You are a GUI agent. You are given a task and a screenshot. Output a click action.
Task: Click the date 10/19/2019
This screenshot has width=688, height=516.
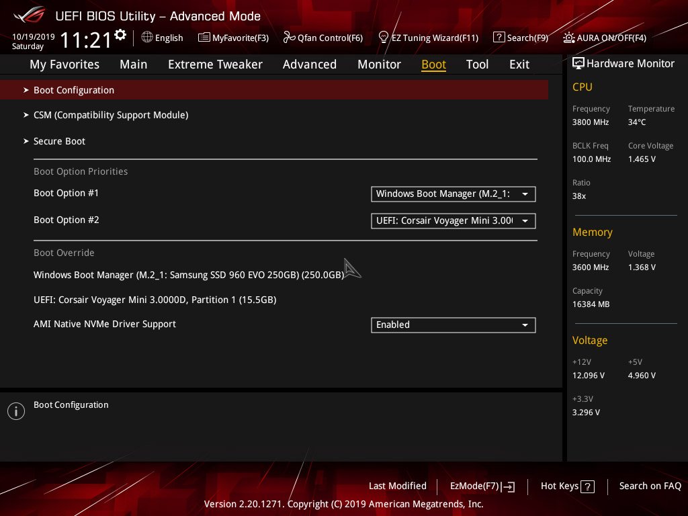pyautogui.click(x=34, y=37)
